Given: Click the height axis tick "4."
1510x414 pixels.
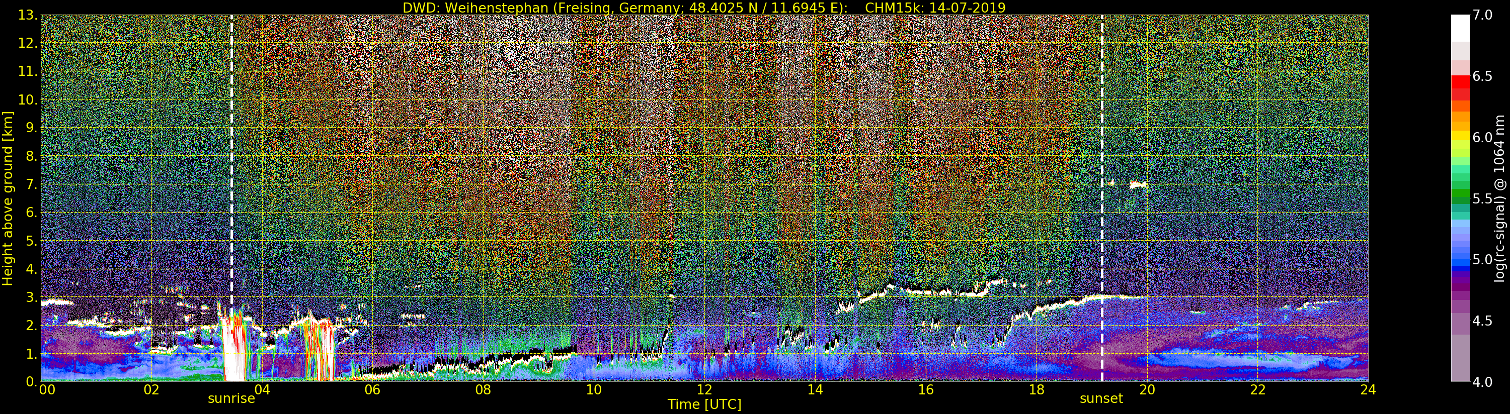Looking at the screenshot, I should [x=32, y=269].
